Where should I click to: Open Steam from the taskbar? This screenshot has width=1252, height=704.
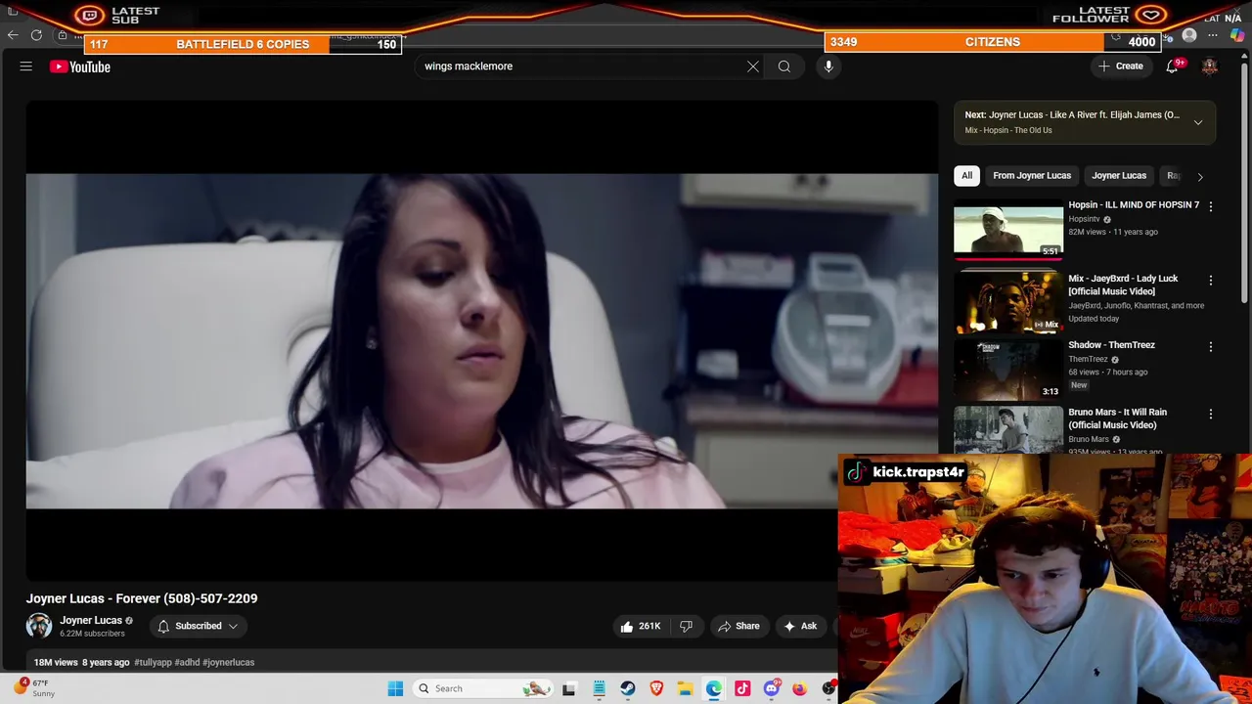628,688
